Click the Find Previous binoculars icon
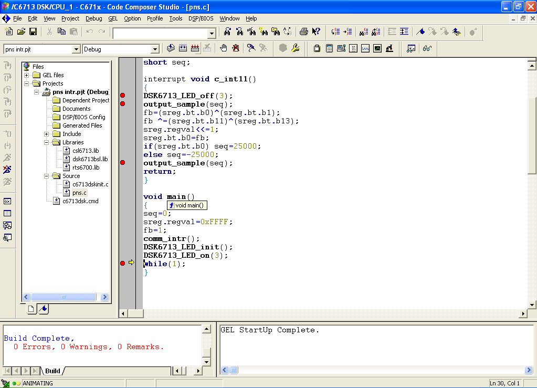Viewport: 537px width, 388px height. 239,32
